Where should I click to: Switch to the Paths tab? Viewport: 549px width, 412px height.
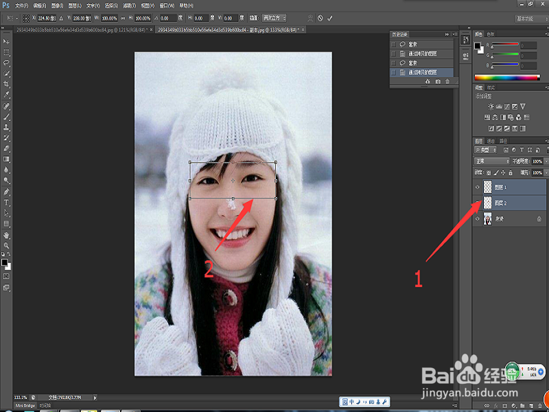[x=503, y=141]
